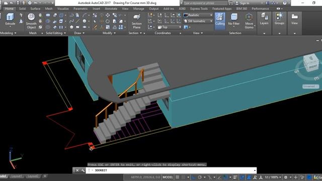
Task: Add a new layout with plus button
Action: pos(45,176)
